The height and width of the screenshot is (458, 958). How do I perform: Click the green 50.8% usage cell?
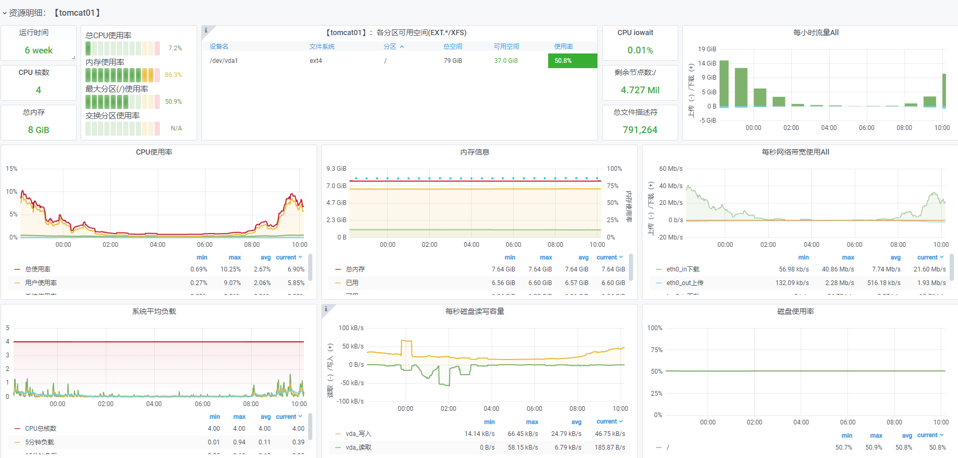tap(572, 61)
